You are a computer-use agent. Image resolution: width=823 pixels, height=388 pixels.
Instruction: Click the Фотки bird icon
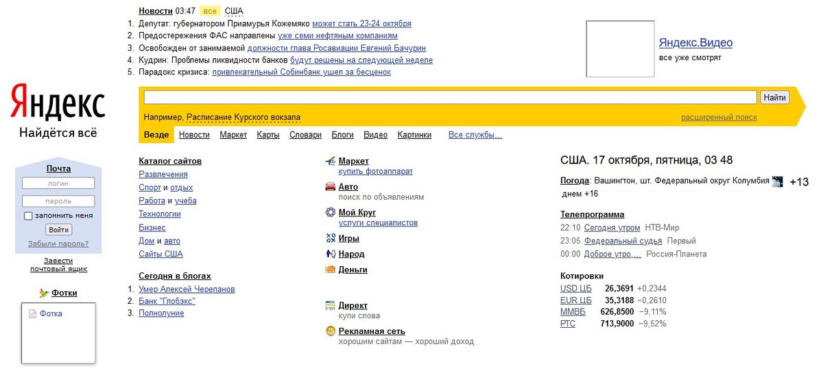tap(44, 293)
